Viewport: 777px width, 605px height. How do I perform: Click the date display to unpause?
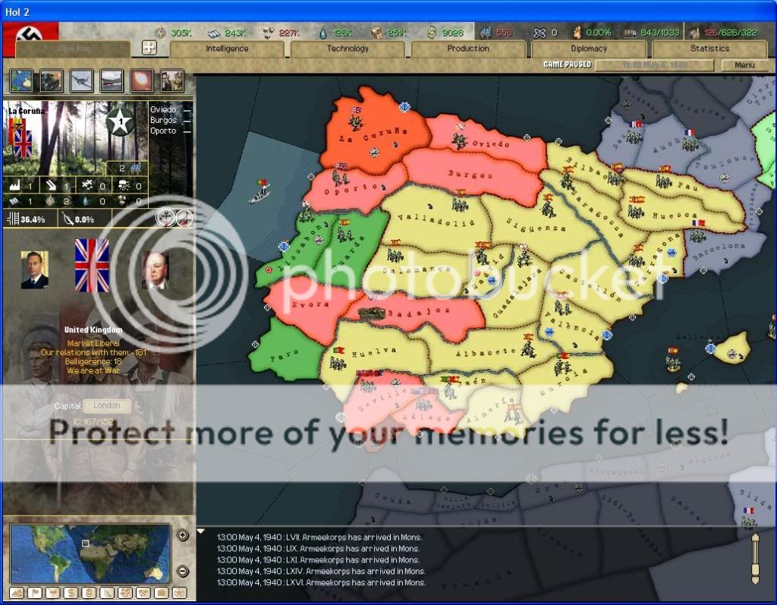click(654, 65)
